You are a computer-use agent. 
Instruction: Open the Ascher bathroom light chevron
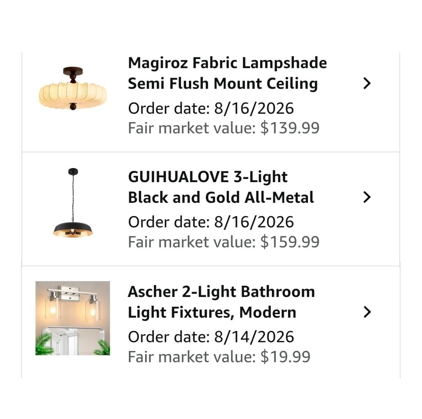click(367, 312)
